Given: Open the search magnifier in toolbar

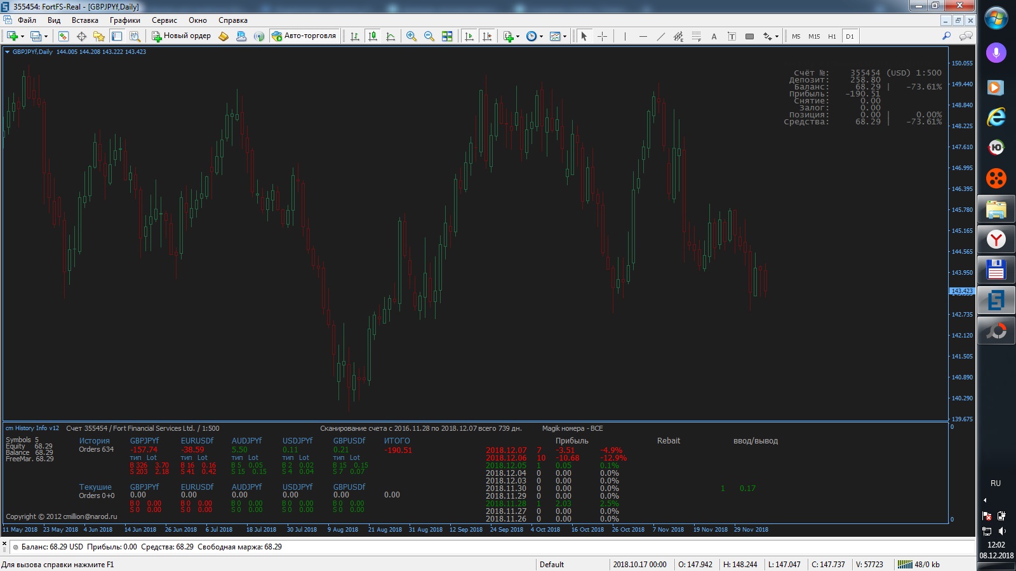Looking at the screenshot, I should click(946, 36).
